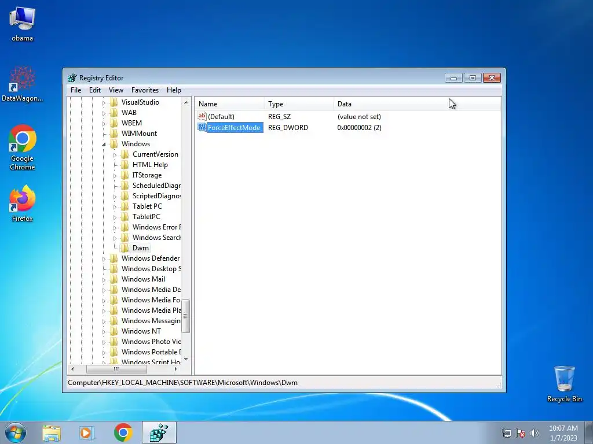Open the Favorites menu
The width and height of the screenshot is (593, 444).
point(145,90)
